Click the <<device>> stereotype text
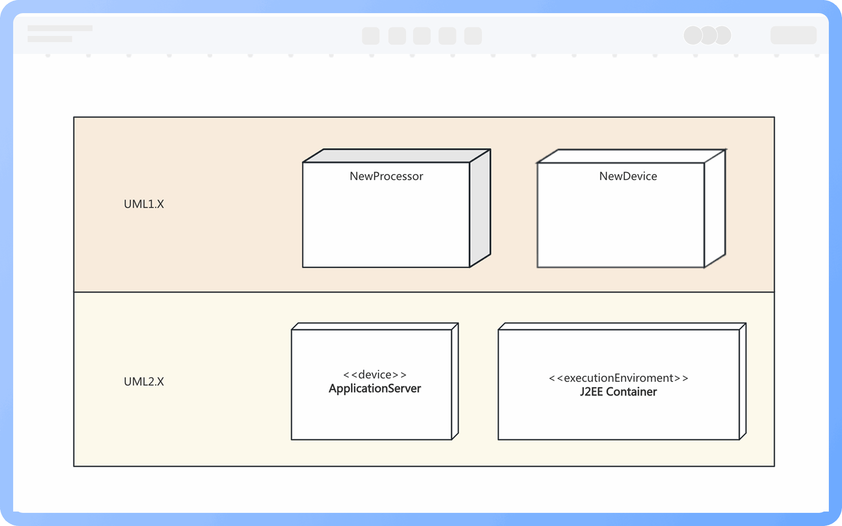Image resolution: width=842 pixels, height=526 pixels. pos(375,375)
